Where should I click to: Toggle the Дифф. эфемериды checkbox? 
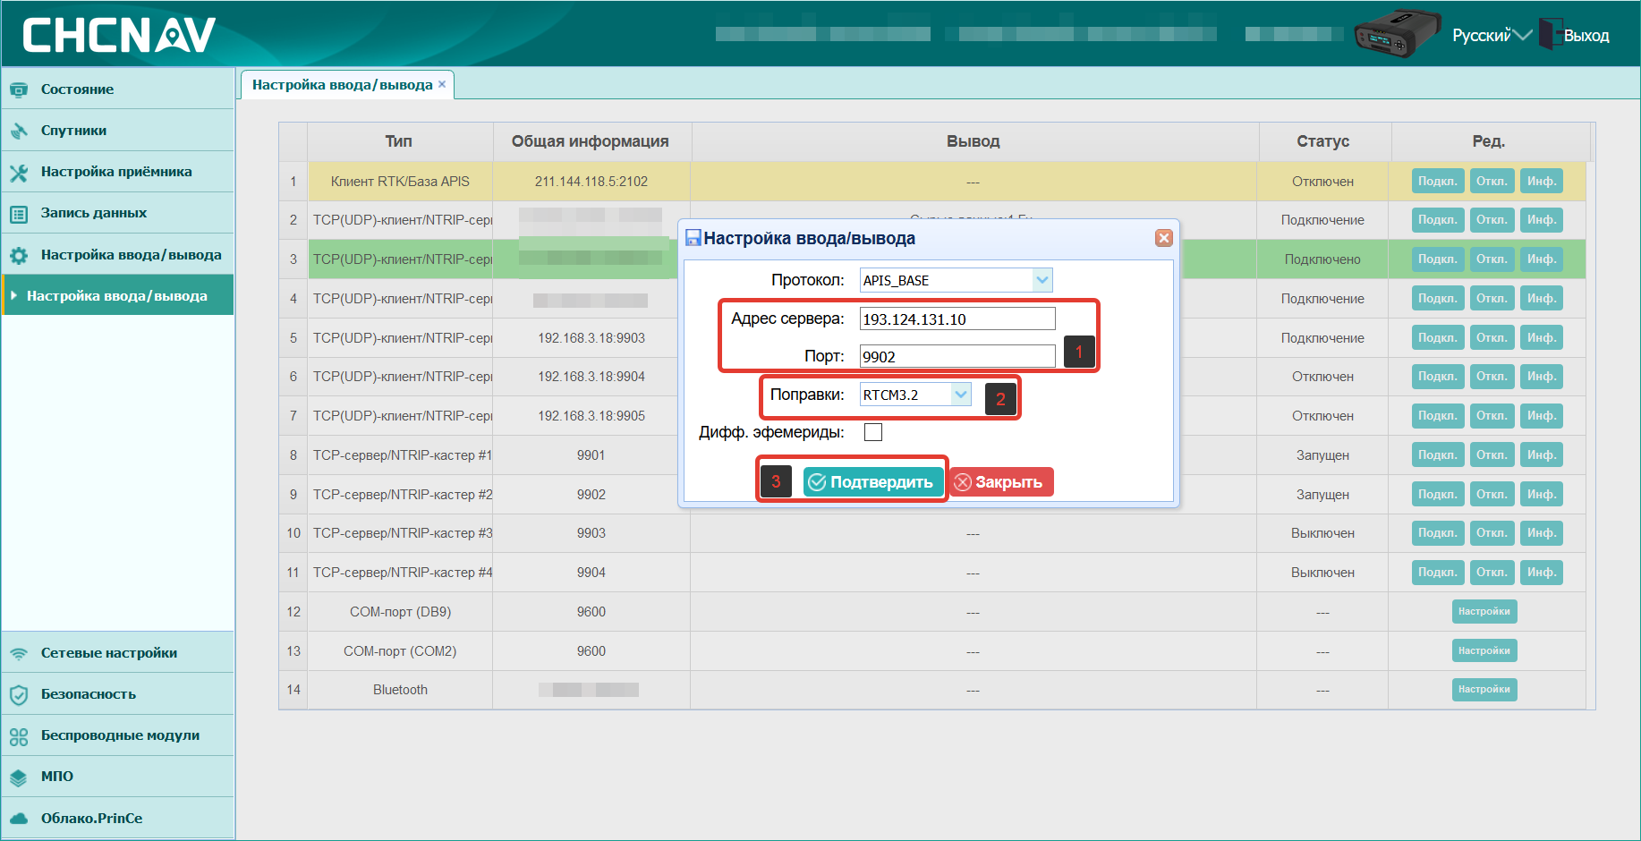click(x=873, y=432)
